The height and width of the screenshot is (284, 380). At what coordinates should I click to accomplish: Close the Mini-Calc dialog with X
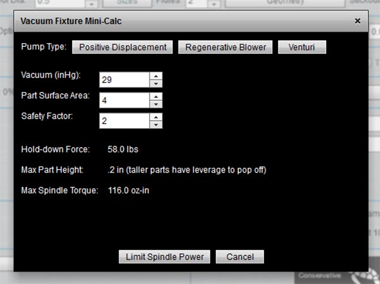click(357, 21)
